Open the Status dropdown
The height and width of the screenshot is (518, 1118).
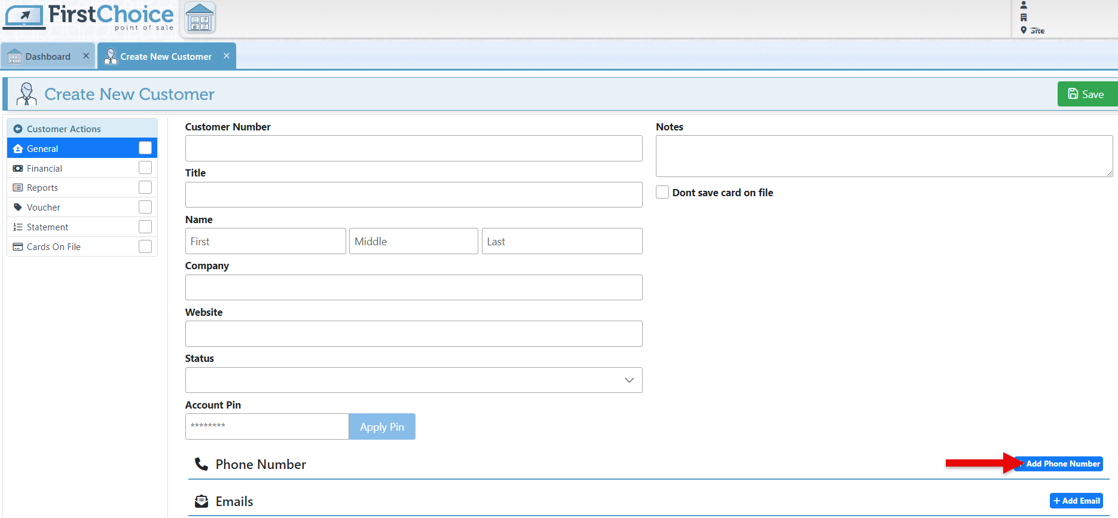pos(414,380)
